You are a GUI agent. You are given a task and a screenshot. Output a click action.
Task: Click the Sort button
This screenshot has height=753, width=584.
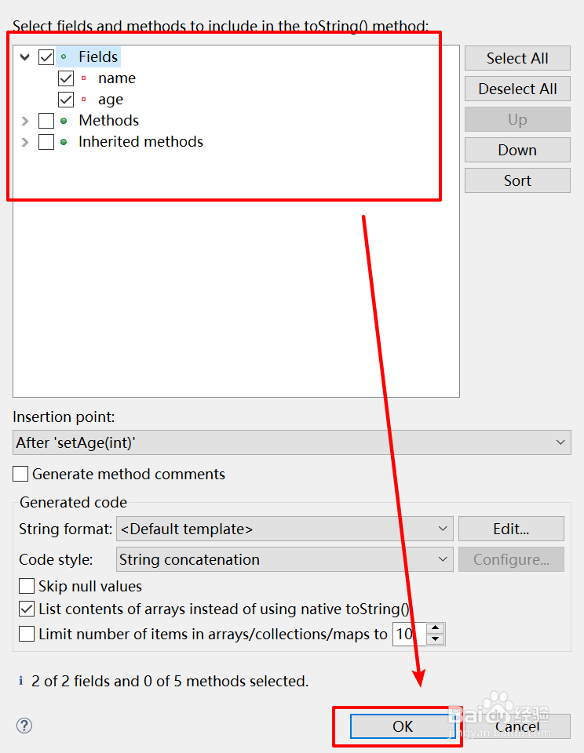click(516, 180)
